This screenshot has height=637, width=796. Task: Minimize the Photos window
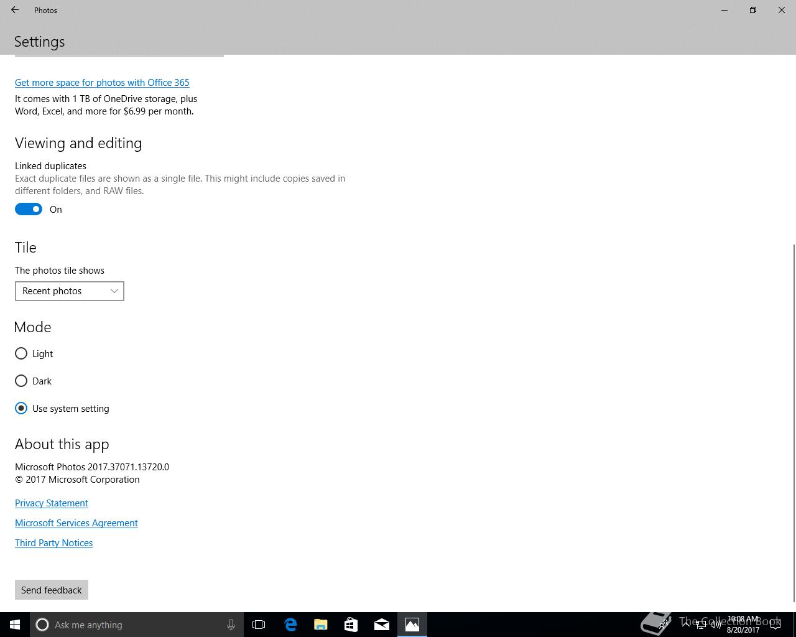[724, 10]
